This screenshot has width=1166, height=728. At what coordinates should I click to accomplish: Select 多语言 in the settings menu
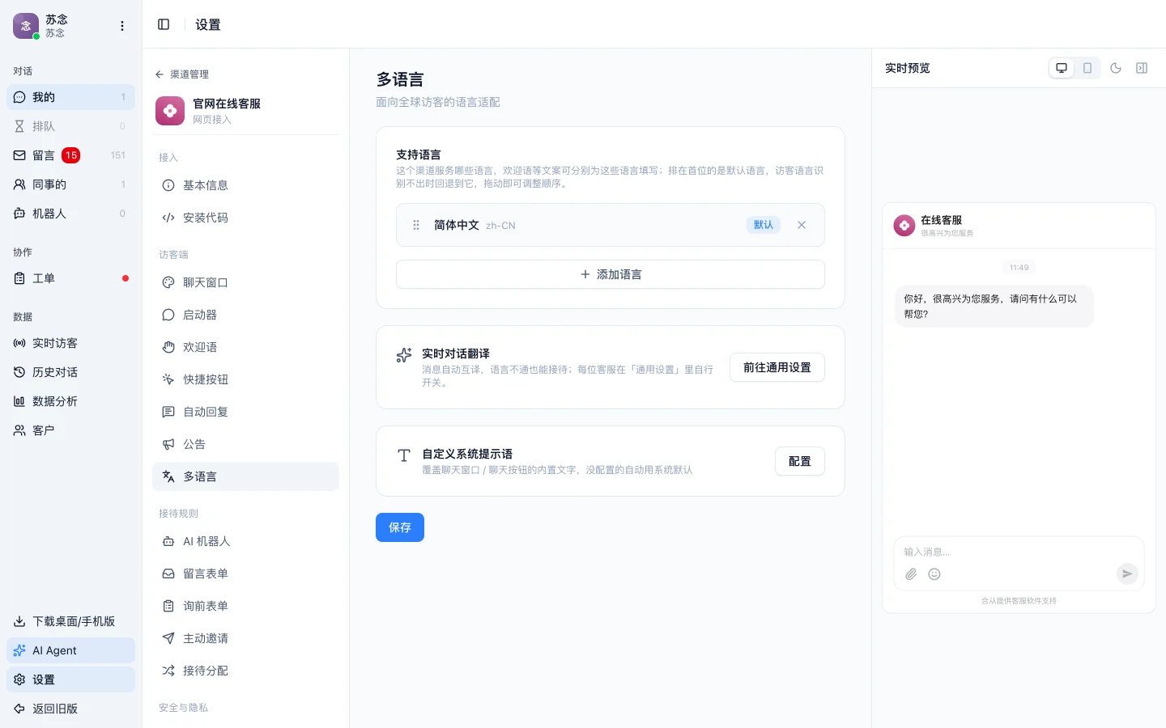[245, 476]
